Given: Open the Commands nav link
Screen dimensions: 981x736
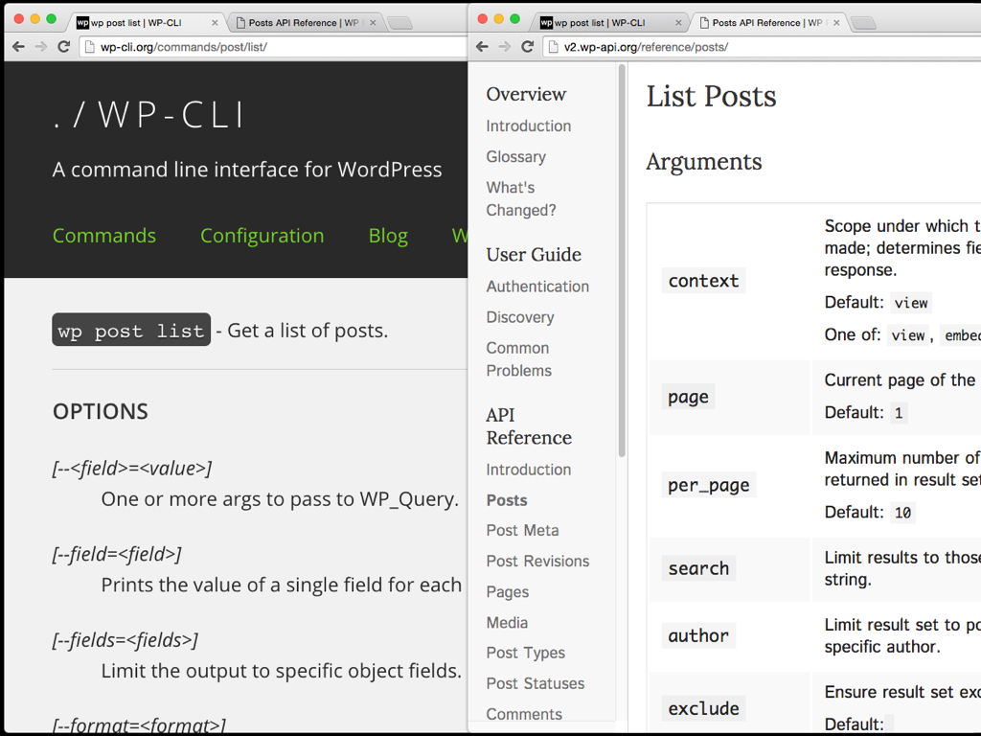Looking at the screenshot, I should click(103, 236).
